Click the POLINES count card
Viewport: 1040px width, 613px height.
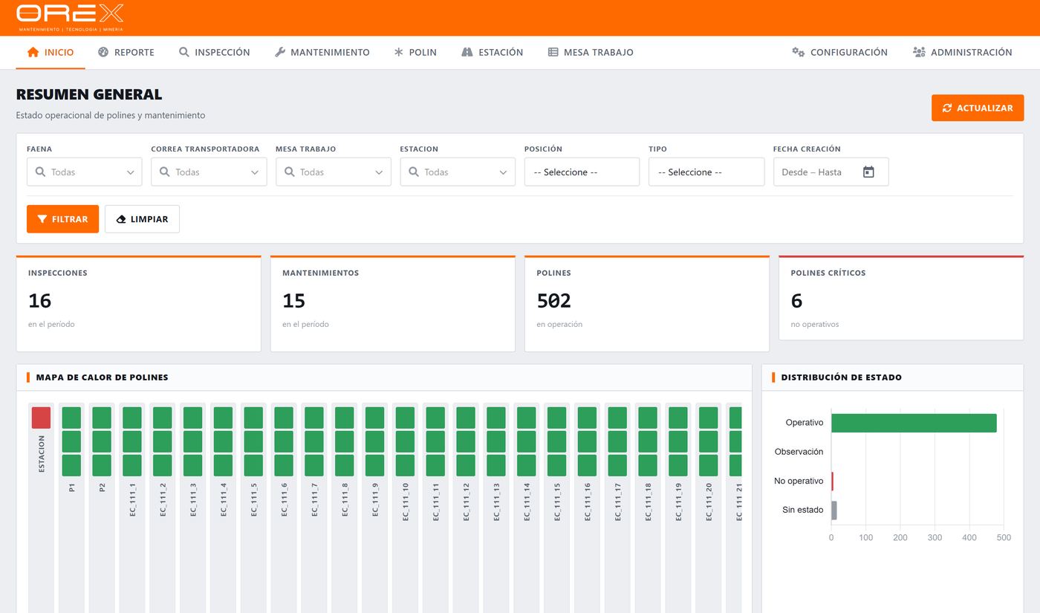(647, 304)
